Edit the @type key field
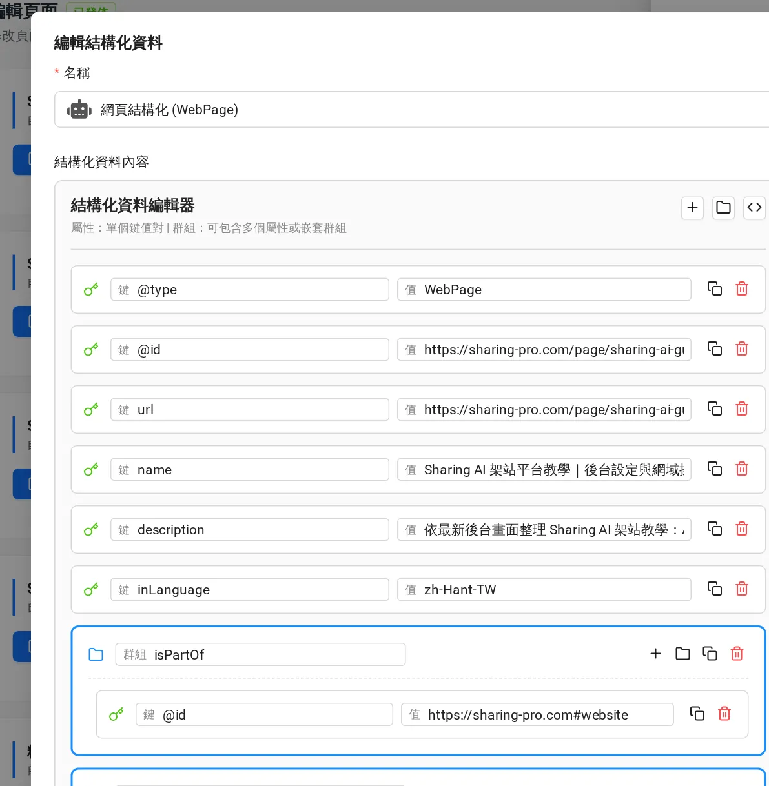The height and width of the screenshot is (786, 769). [250, 290]
